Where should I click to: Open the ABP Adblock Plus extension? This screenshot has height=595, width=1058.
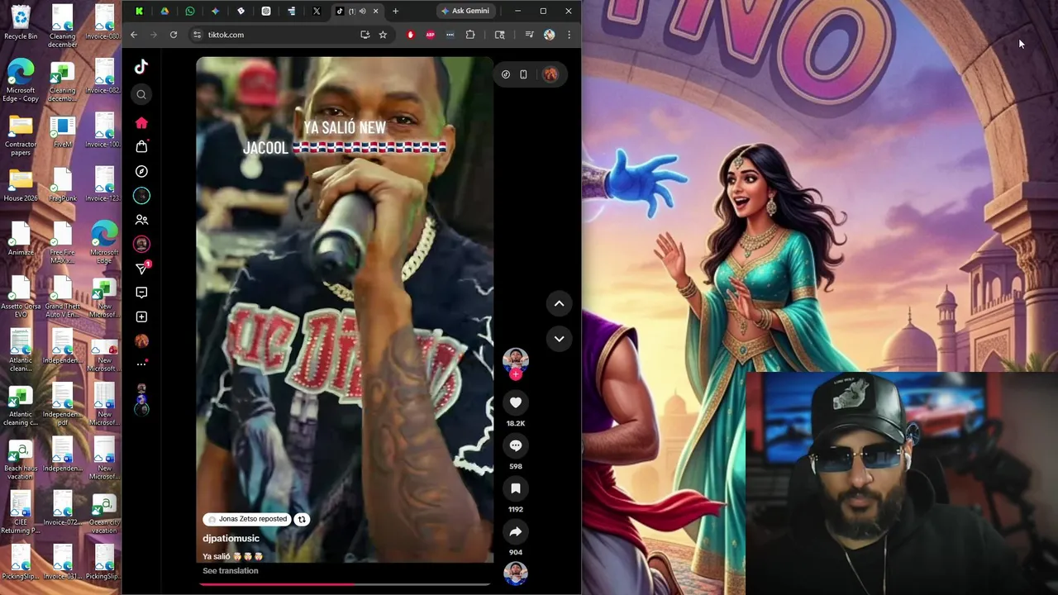(431, 35)
